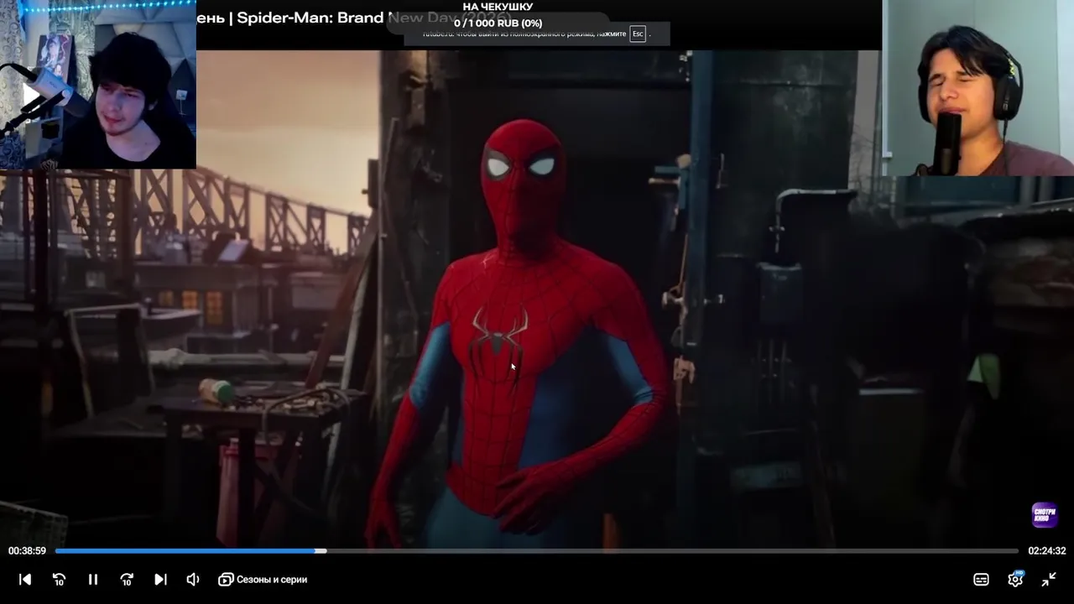The width and height of the screenshot is (1074, 604).
Task: Exit fullscreen mode with the collapse icon
Action: pyautogui.click(x=1049, y=580)
